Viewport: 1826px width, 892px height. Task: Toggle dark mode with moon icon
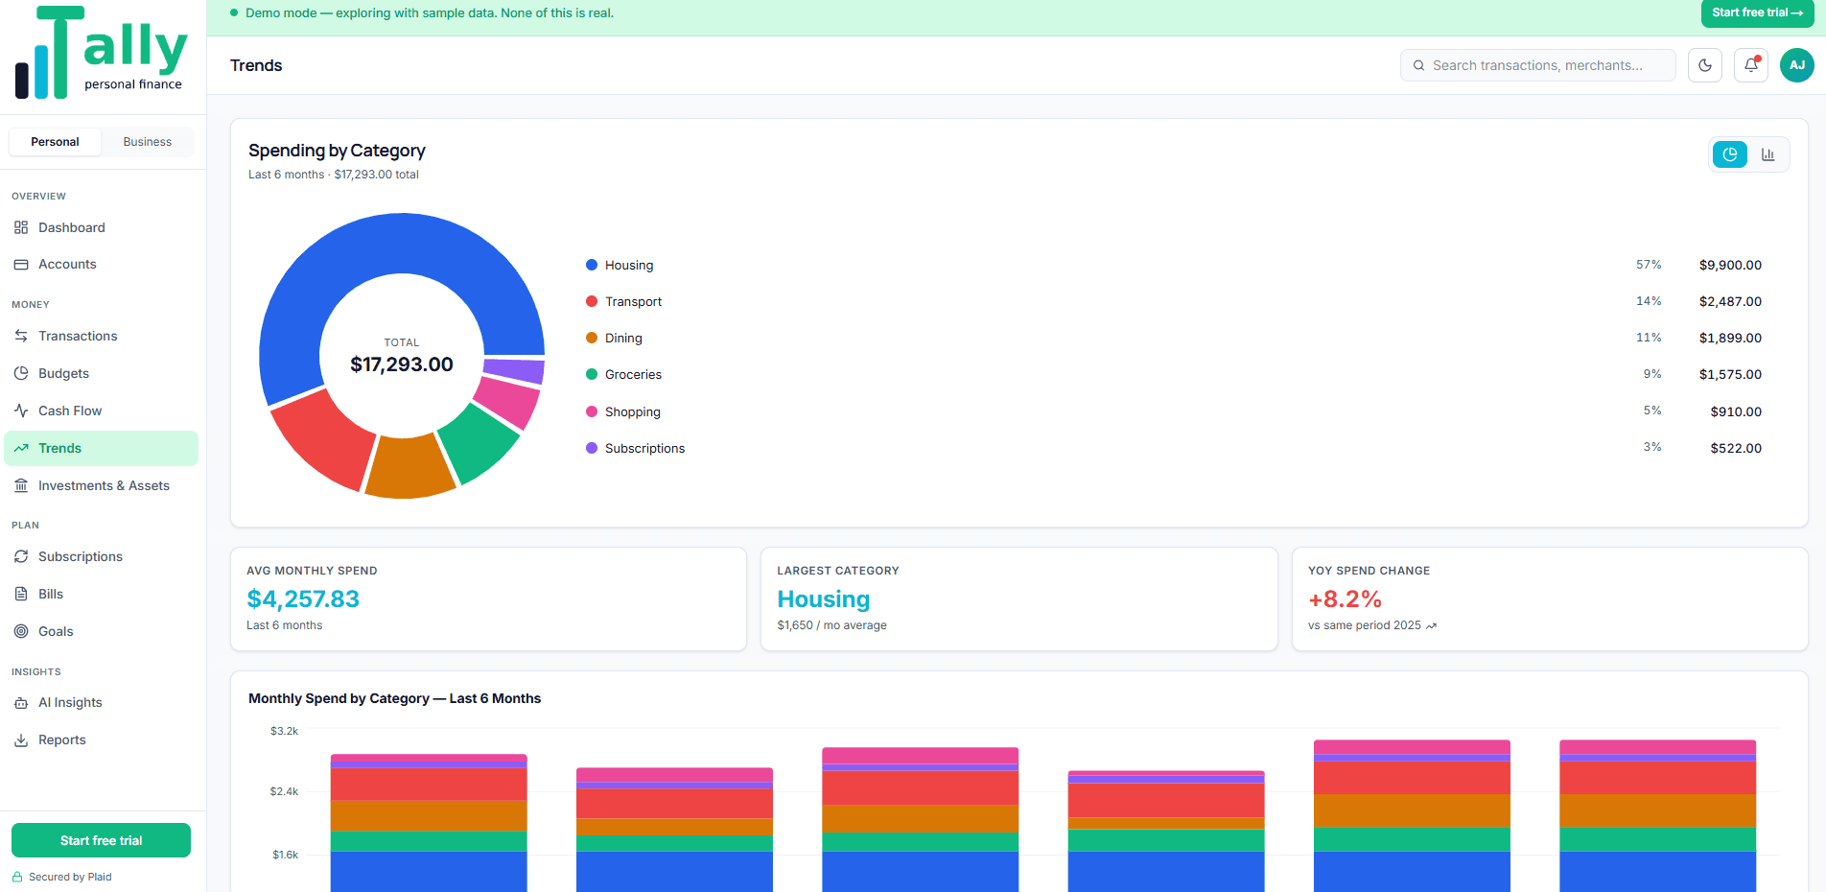pos(1705,65)
